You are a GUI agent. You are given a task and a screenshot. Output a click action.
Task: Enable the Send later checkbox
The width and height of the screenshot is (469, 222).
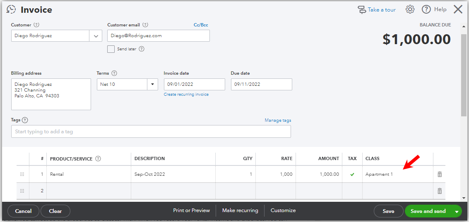coord(111,49)
